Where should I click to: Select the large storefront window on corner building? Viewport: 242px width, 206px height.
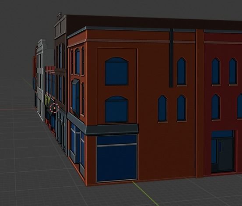pos(117,158)
